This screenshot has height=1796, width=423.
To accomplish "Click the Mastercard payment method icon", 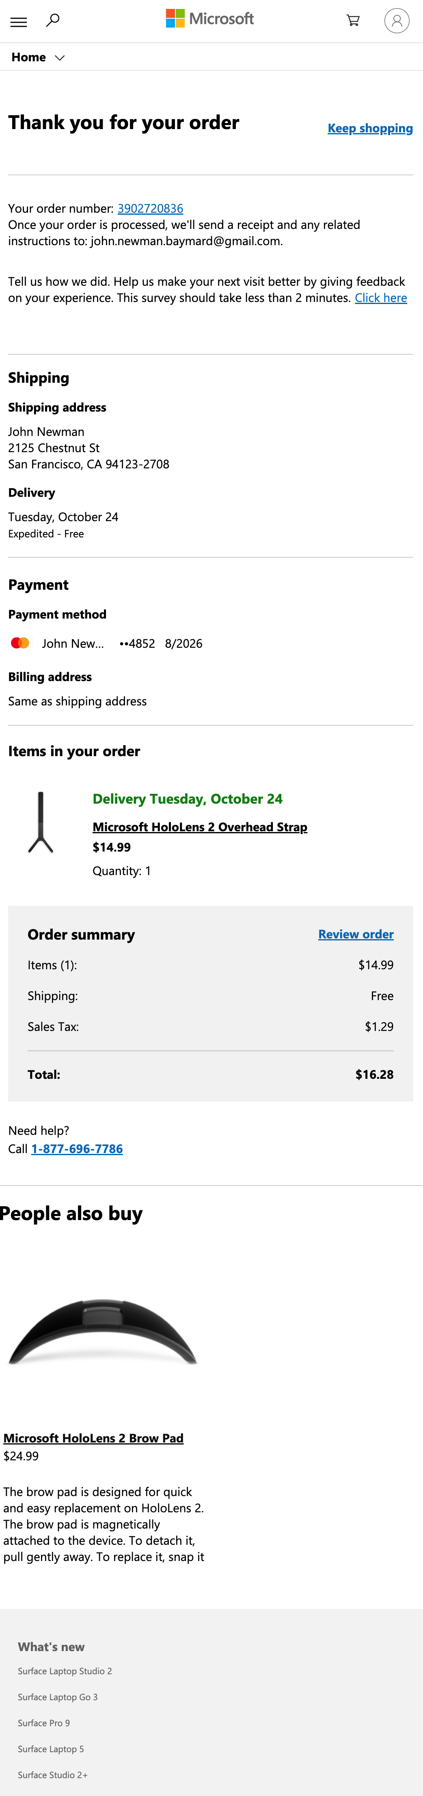I will pos(20,643).
